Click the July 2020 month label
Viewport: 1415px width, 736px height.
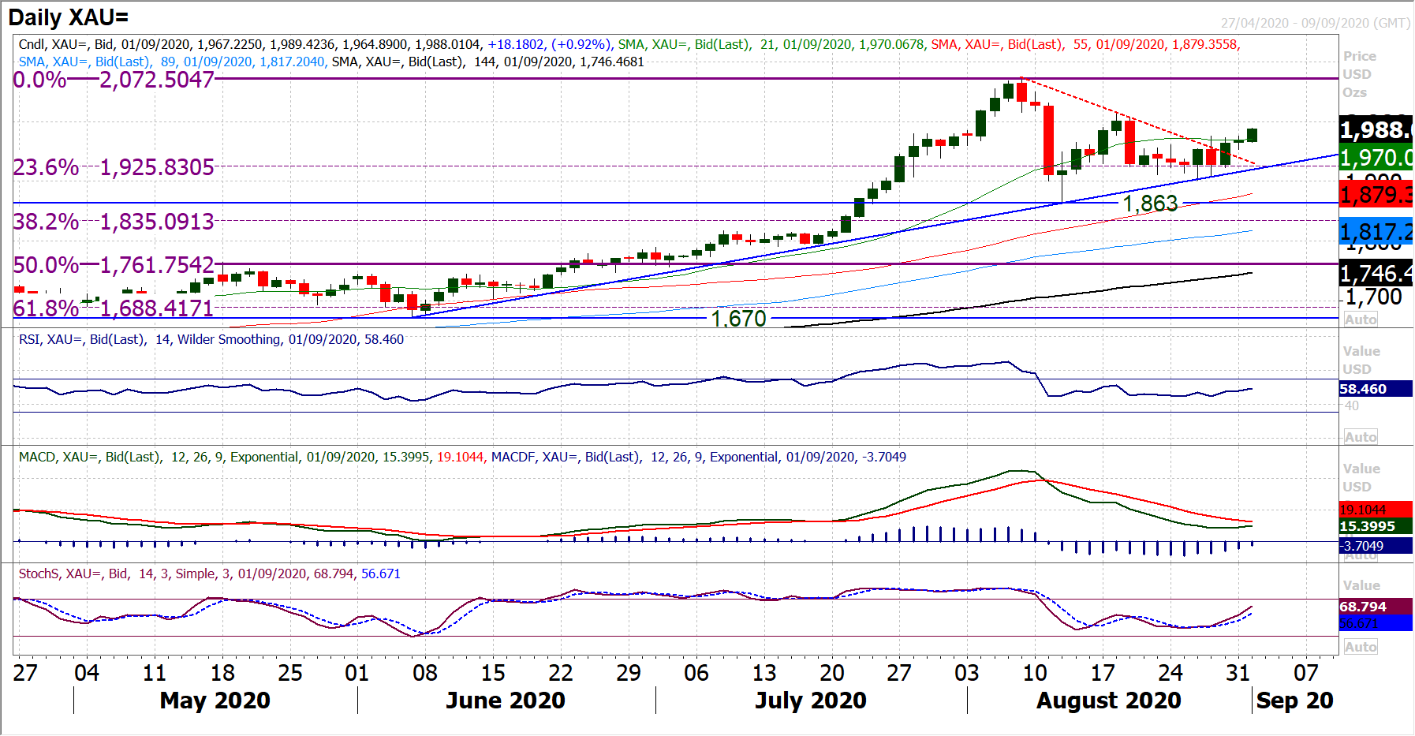click(811, 701)
